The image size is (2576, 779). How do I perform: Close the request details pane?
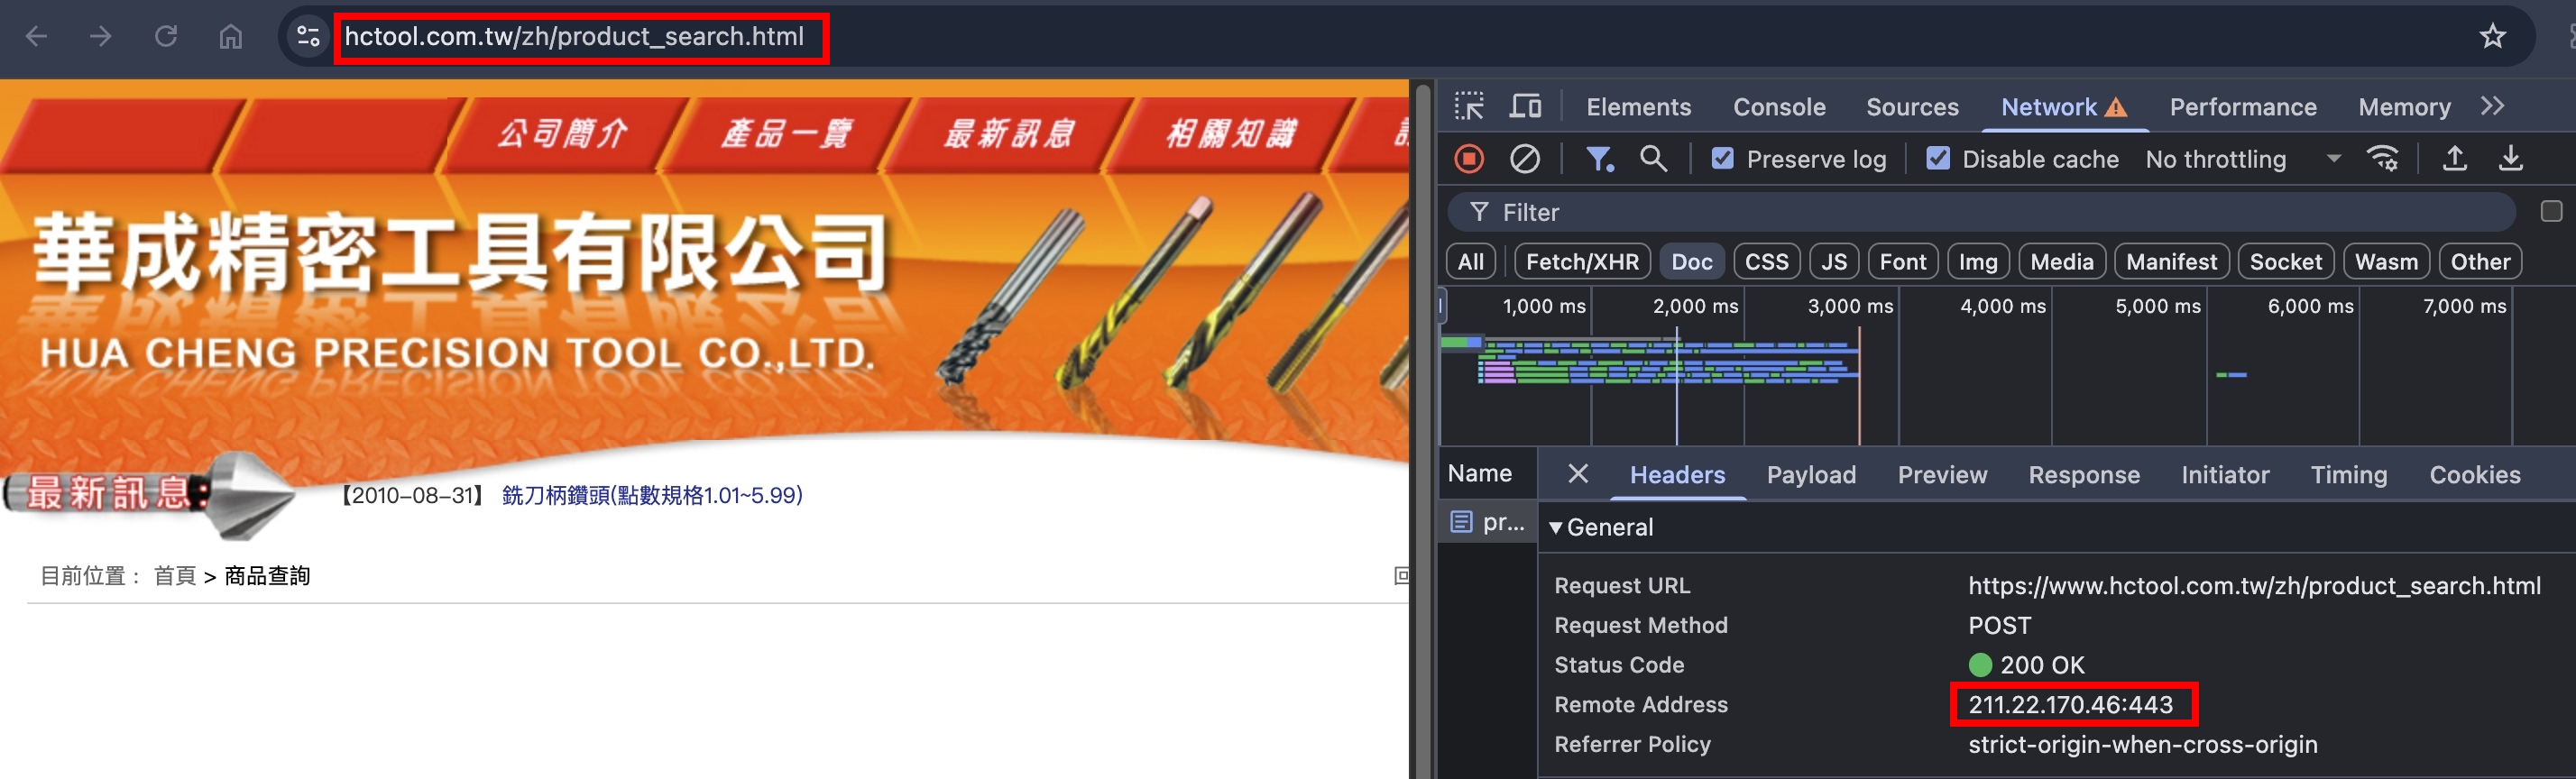(1578, 474)
